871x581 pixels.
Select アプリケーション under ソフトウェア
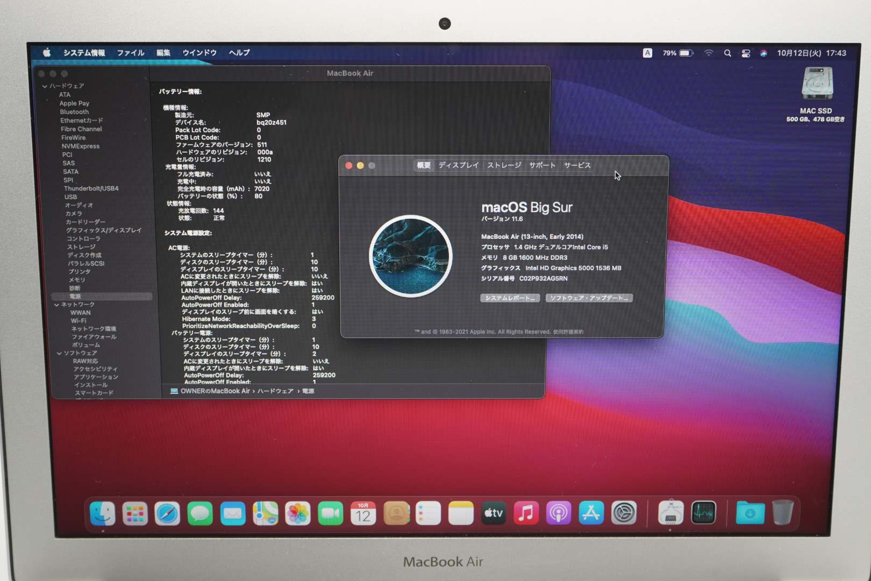point(96,377)
